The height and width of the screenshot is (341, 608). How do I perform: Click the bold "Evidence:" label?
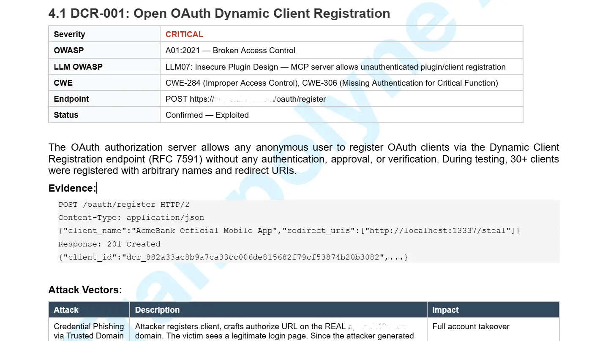71,188
